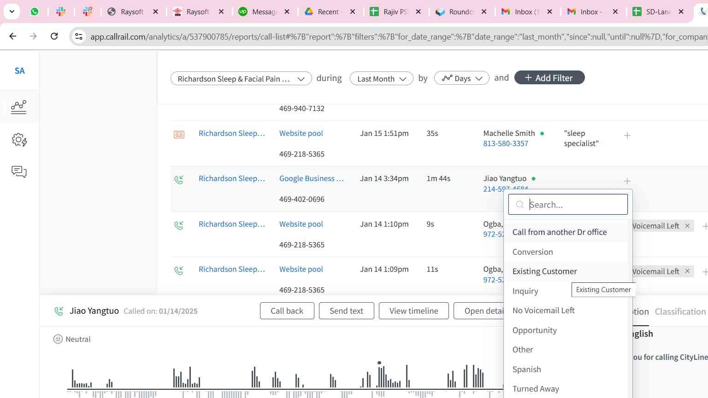Viewport: 708px width, 398px height.
Task: Click inbound call icon for Jiao Yangtuo row
Action: (179, 180)
